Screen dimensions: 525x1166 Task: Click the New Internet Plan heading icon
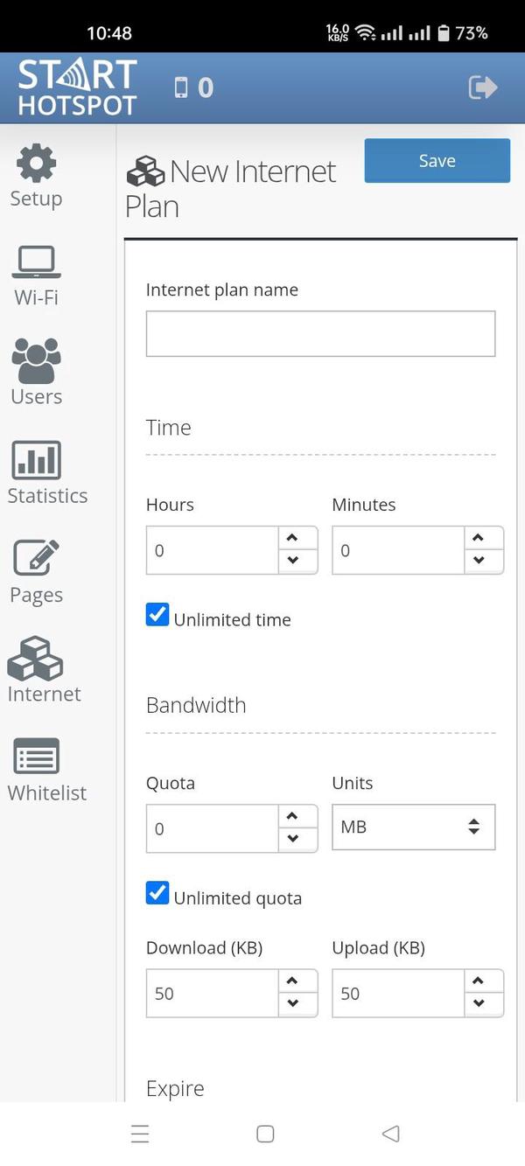(145, 171)
